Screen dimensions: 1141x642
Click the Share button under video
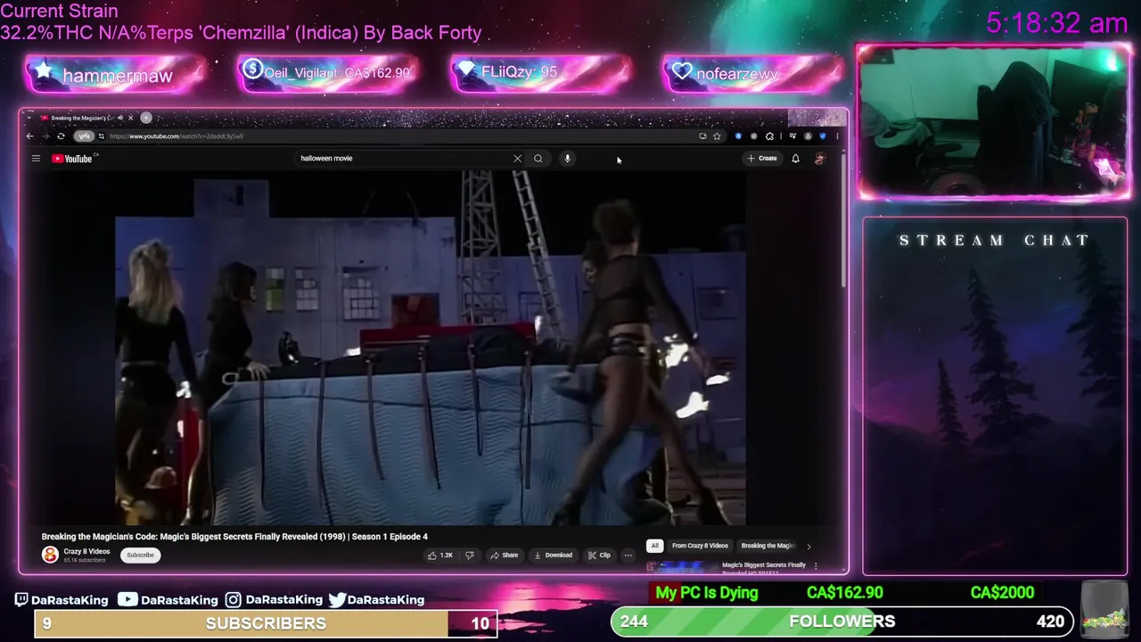coord(504,556)
